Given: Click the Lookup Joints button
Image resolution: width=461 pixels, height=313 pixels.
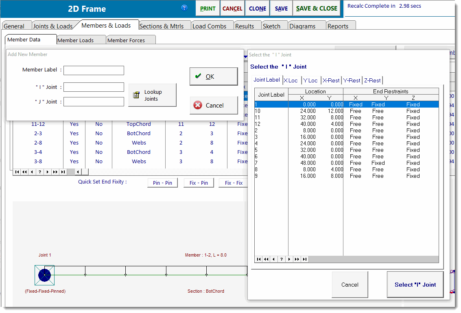Looking at the screenshot, I should (x=152, y=95).
